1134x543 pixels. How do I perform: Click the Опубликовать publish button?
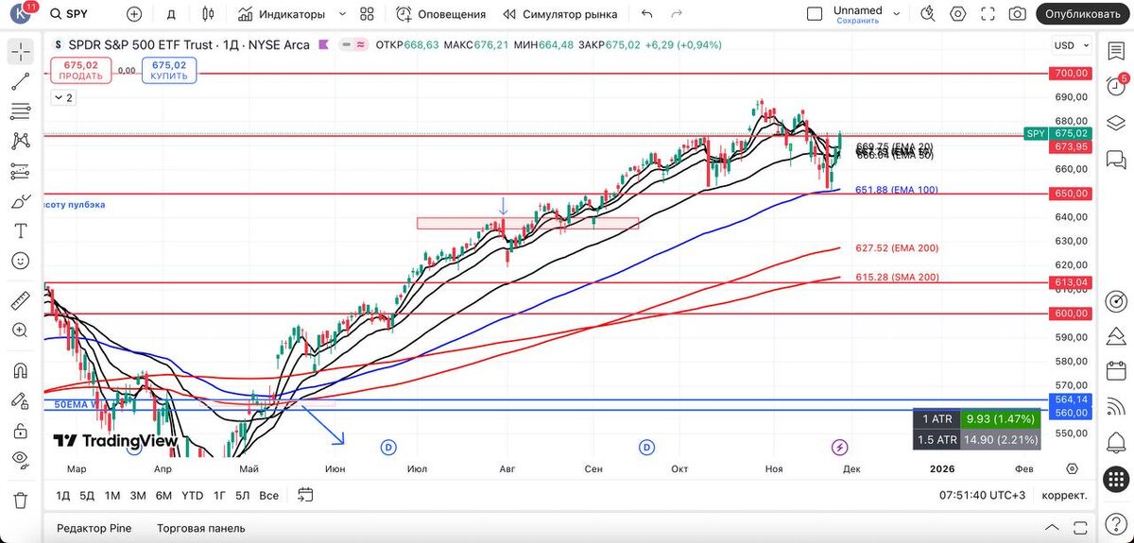(1082, 14)
